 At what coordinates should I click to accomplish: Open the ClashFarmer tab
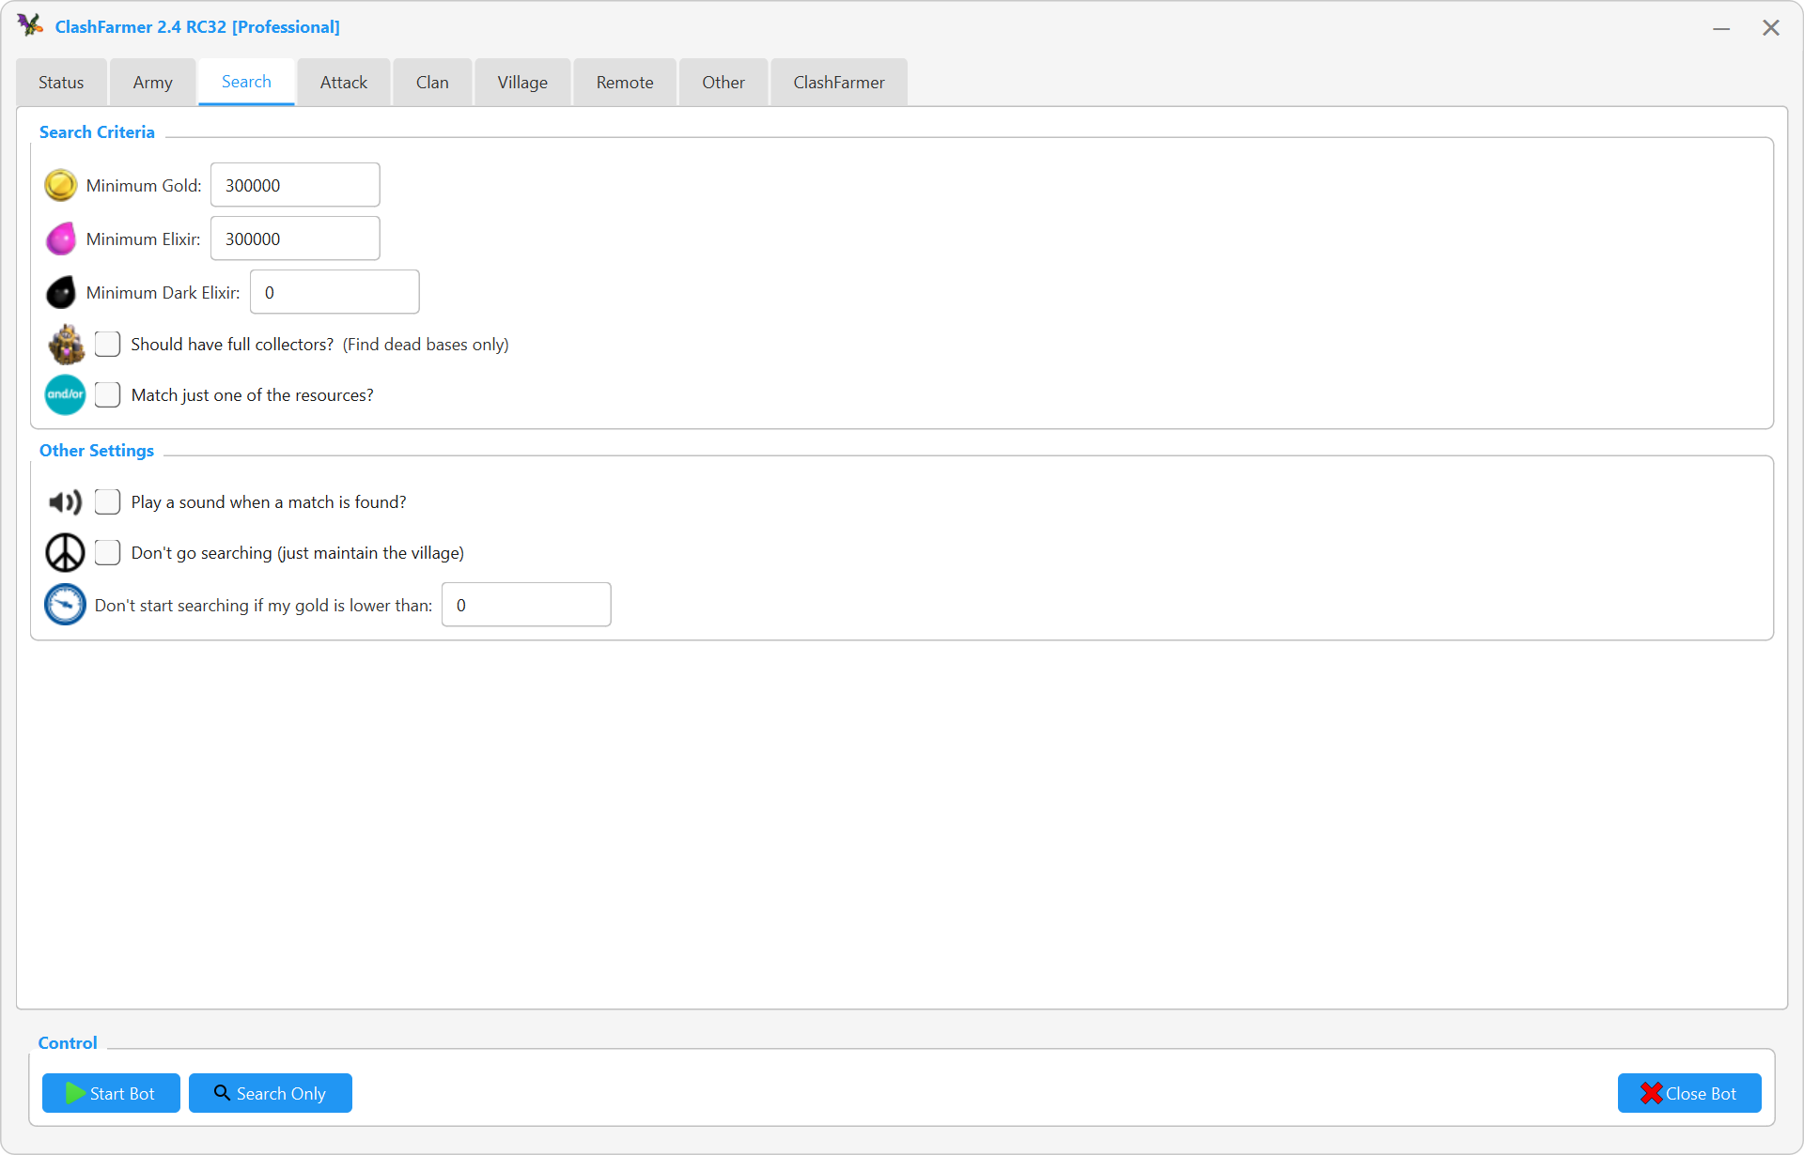839,83
